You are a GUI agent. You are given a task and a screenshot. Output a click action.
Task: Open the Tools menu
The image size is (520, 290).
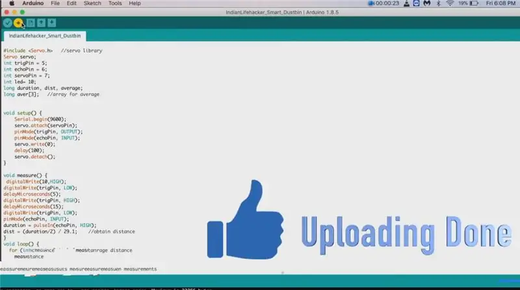115,3
